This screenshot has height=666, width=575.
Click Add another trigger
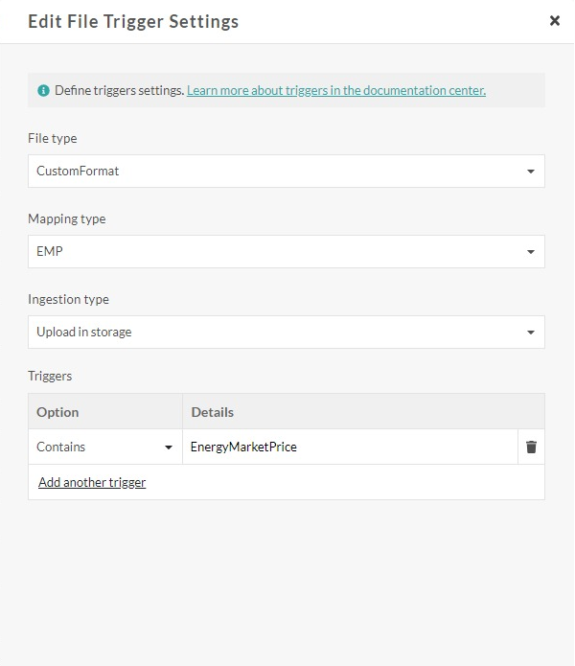(92, 482)
